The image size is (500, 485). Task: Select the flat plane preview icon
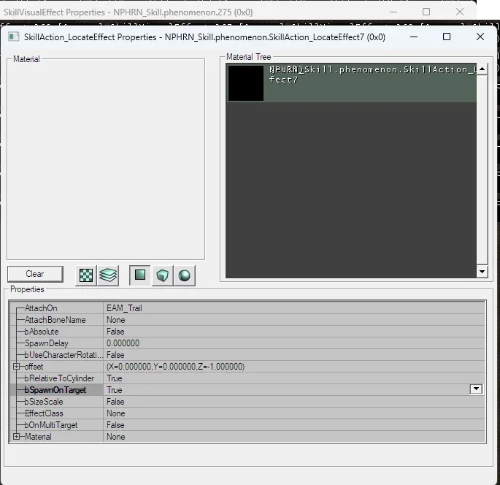tap(140, 275)
